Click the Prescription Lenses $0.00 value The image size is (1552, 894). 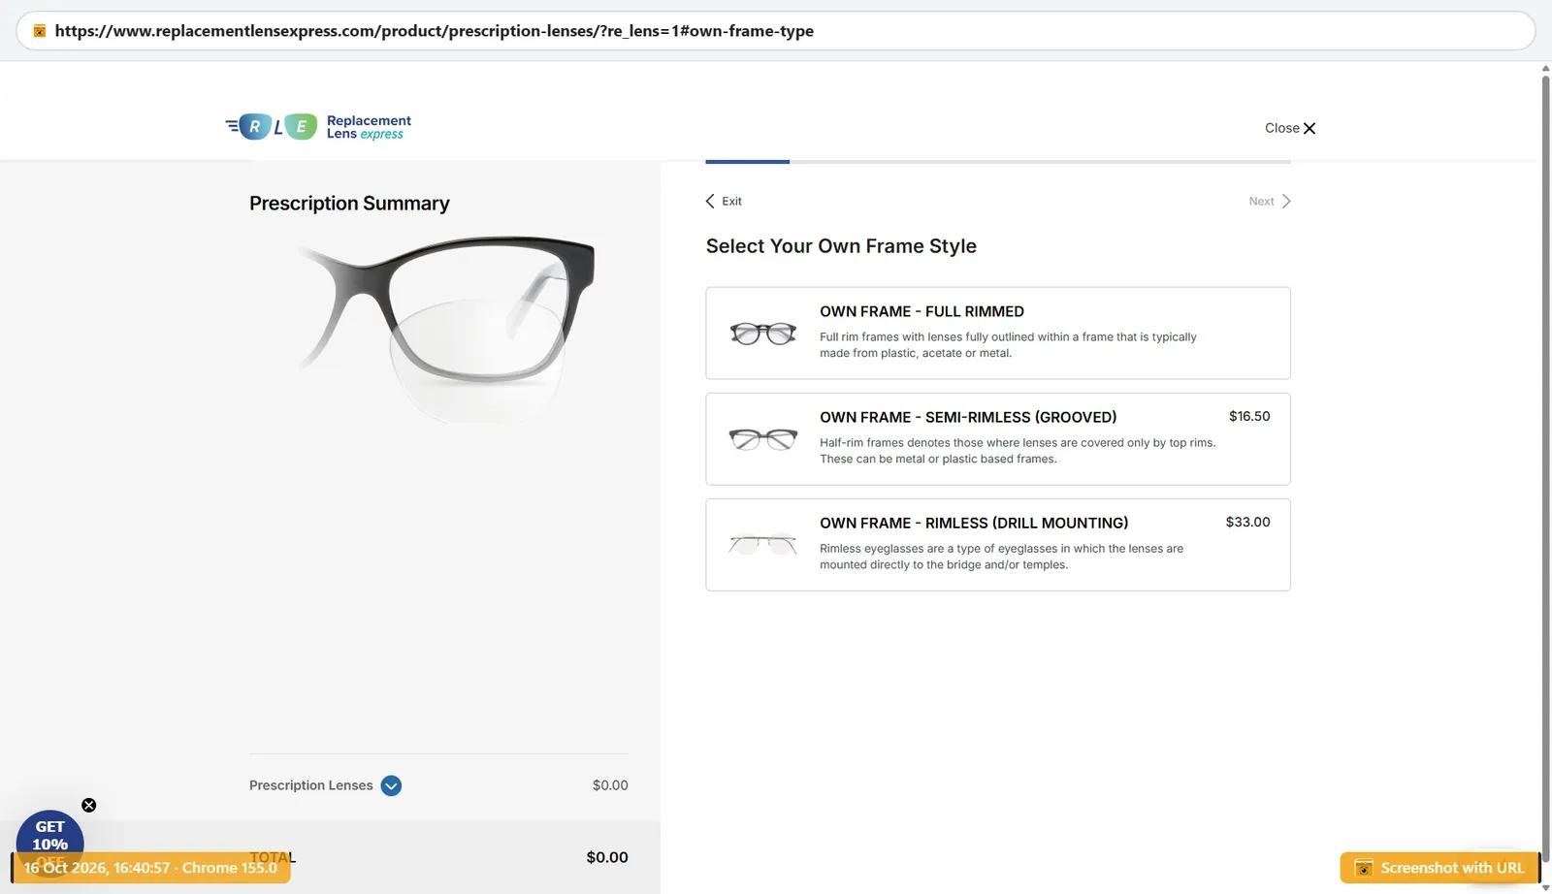[x=610, y=785]
